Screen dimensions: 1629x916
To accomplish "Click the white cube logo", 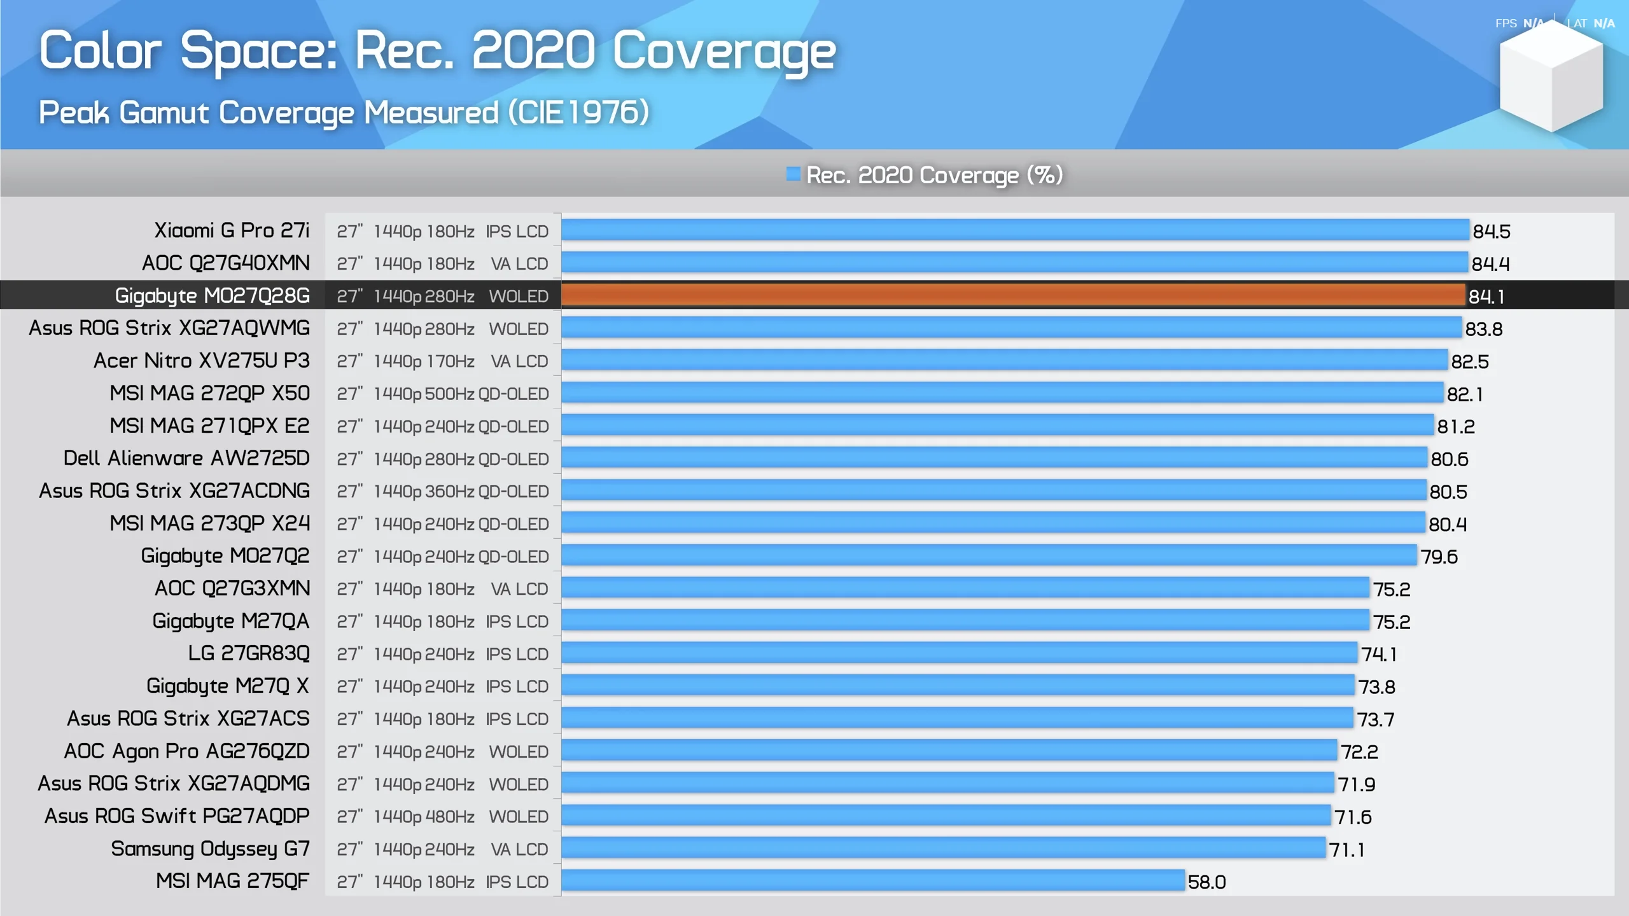I will click(1551, 78).
